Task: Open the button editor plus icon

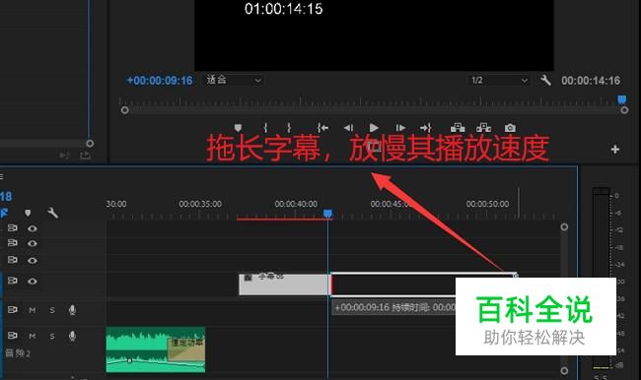Action: [x=614, y=150]
